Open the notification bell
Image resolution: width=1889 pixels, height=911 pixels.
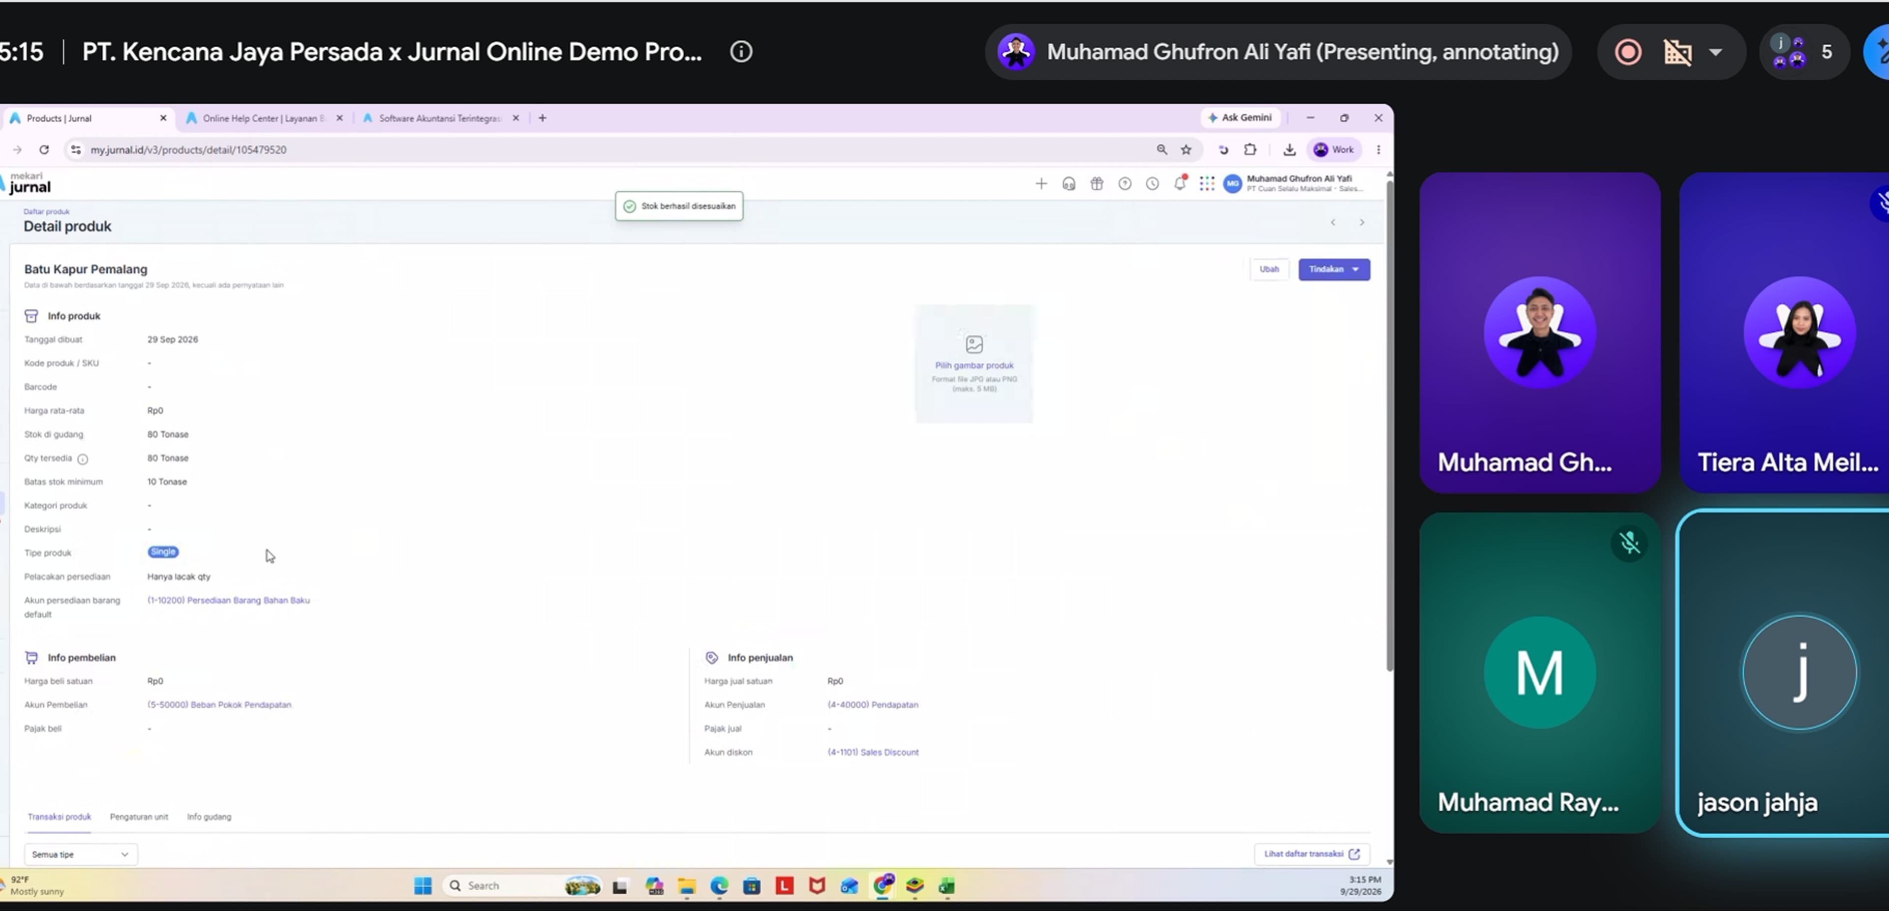tap(1180, 183)
